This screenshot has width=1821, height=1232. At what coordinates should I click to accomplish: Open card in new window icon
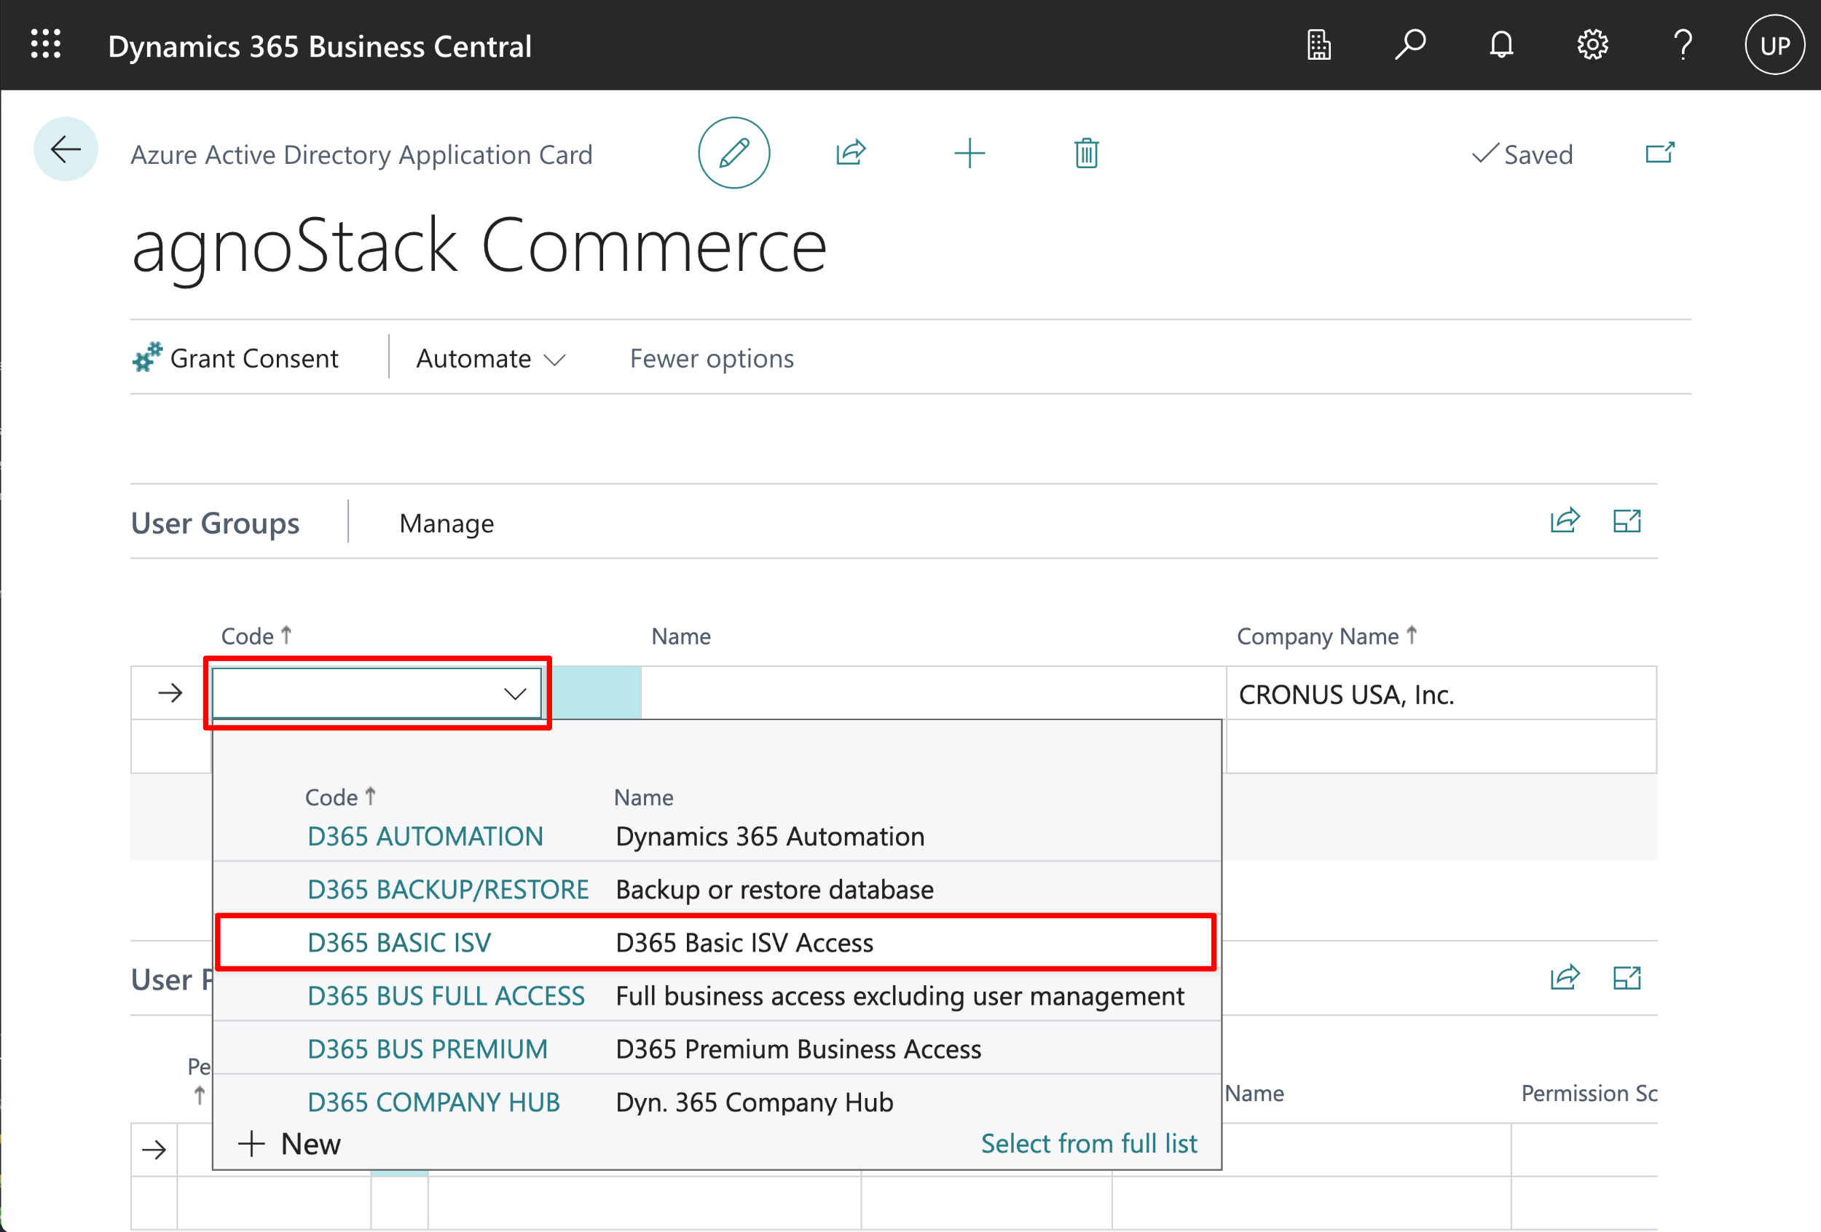click(1659, 153)
